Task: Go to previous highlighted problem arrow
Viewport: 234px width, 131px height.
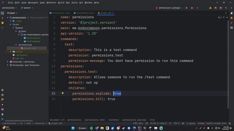Action: tap(224, 17)
